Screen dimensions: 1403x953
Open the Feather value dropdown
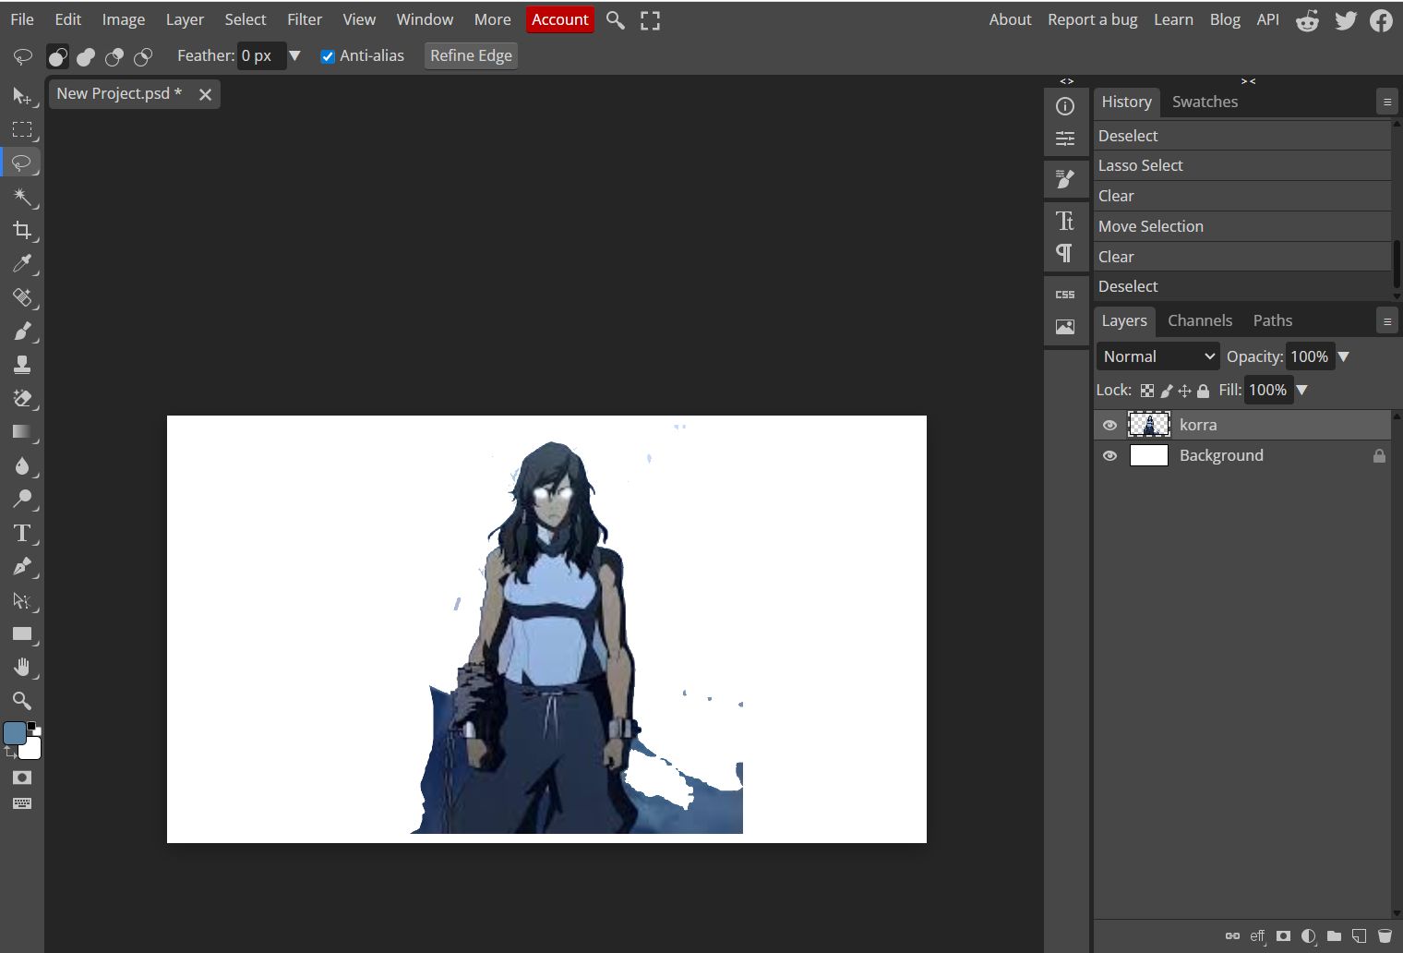point(294,55)
